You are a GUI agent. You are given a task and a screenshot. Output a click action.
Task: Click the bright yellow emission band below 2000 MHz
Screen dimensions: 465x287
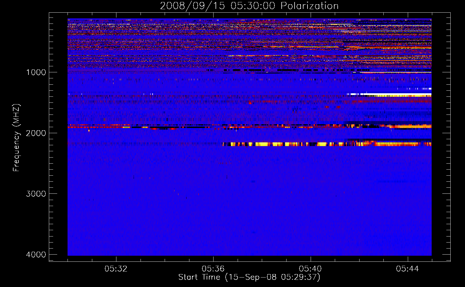(327, 144)
